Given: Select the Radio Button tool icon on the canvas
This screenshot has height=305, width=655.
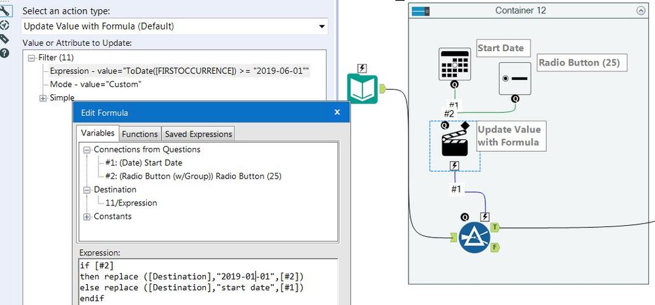Looking at the screenshot, I should (x=515, y=79).
